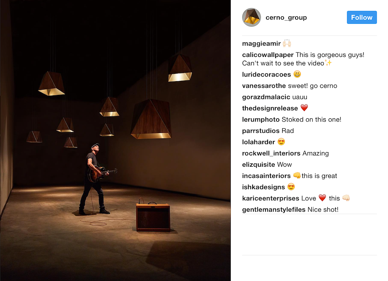Click the large walnut pendant lamp in photo
Screen dimensions: 388x281
pyautogui.click(x=151, y=119)
